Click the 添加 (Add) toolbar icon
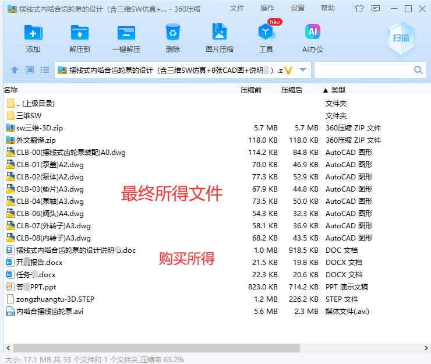Viewport: 431px width, 364px height. (33, 33)
